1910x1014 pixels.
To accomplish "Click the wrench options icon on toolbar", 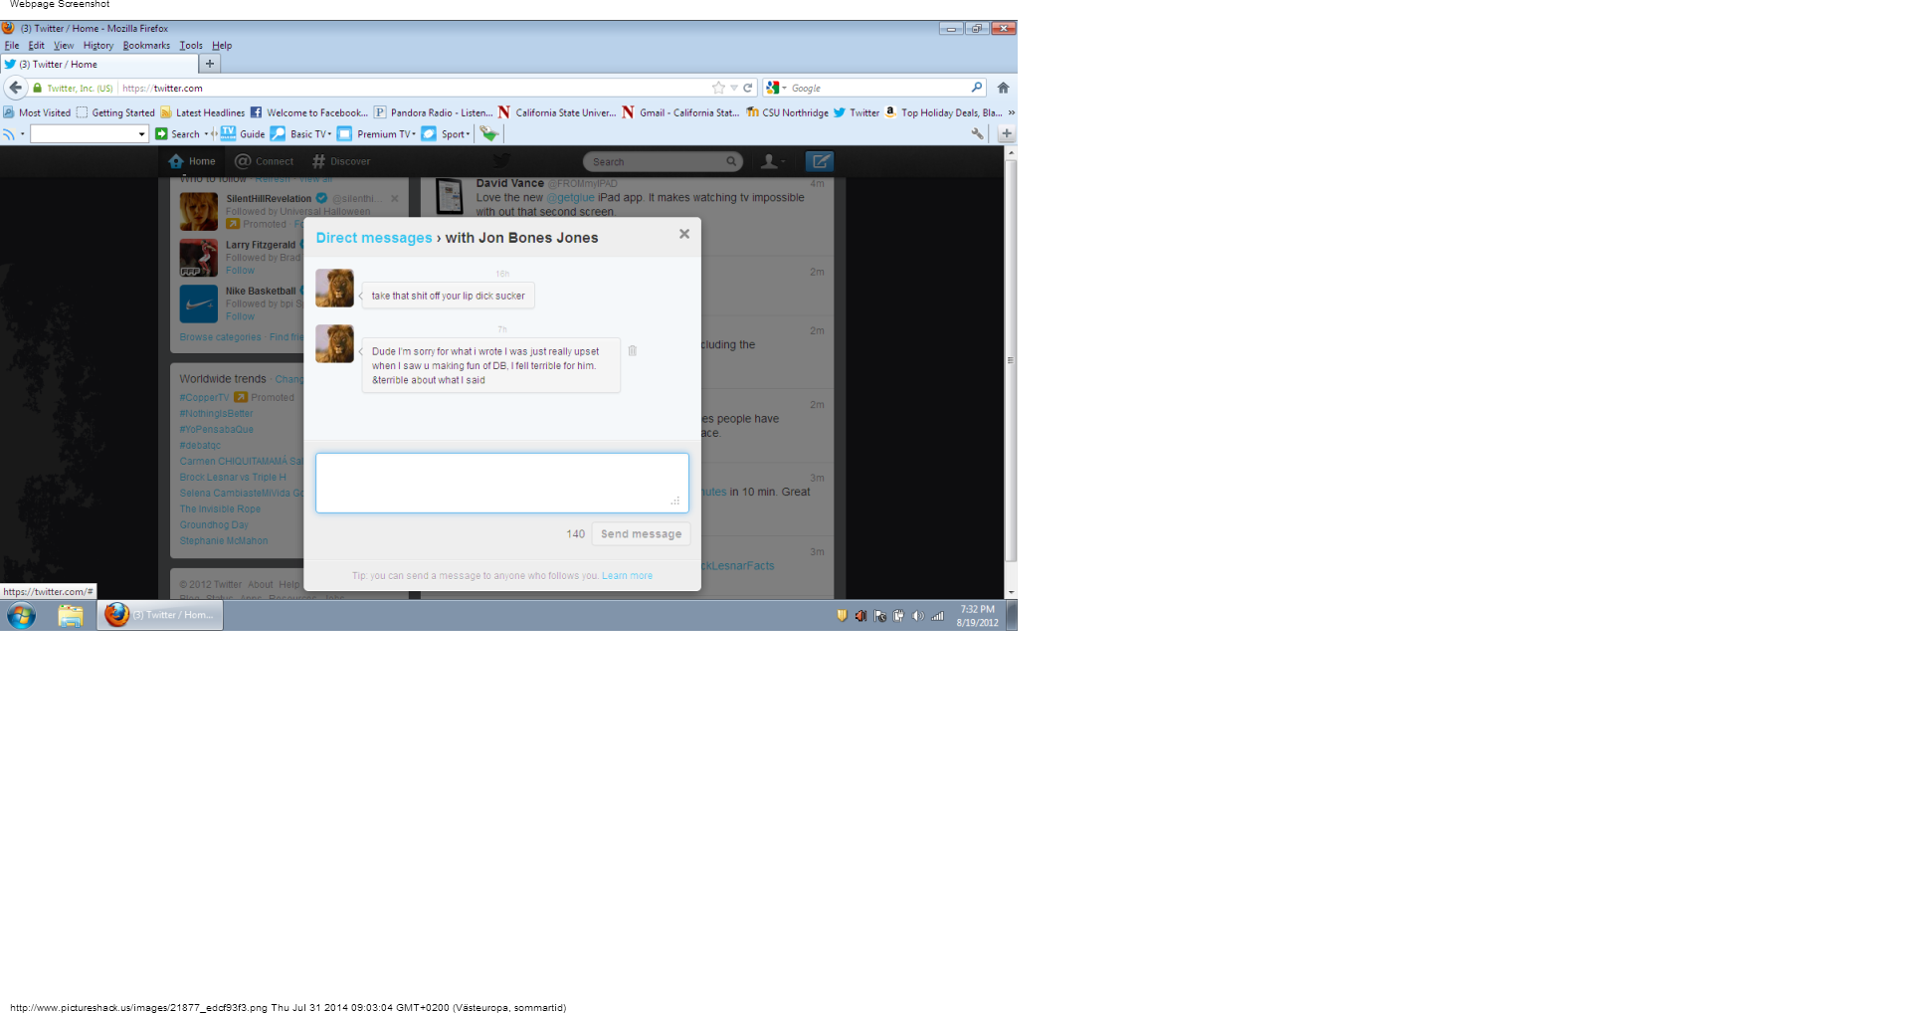I will click(977, 133).
